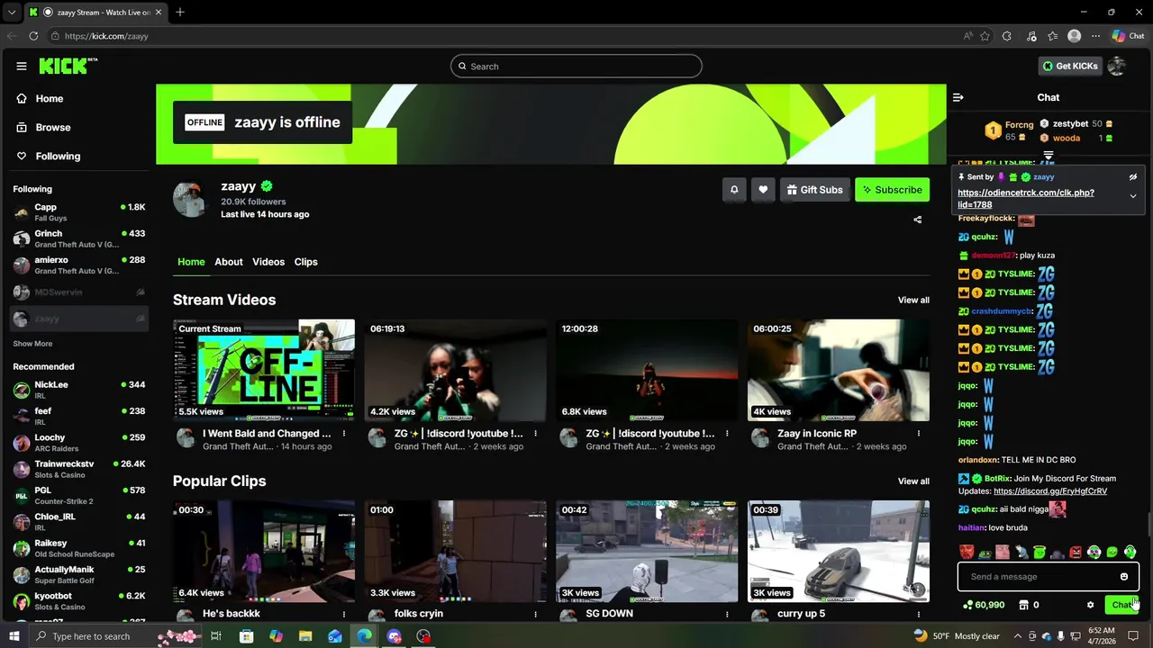Open Edge Copilot Chat button
Viewport: 1153px width, 648px height.
(x=1128, y=36)
